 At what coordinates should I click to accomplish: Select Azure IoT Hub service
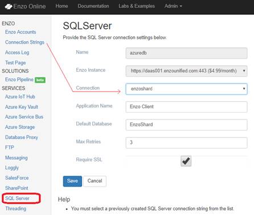[20, 97]
